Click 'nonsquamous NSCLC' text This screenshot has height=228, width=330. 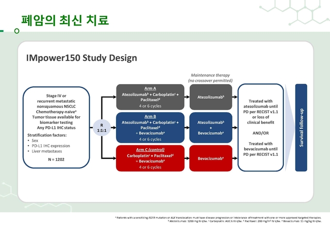(56, 106)
